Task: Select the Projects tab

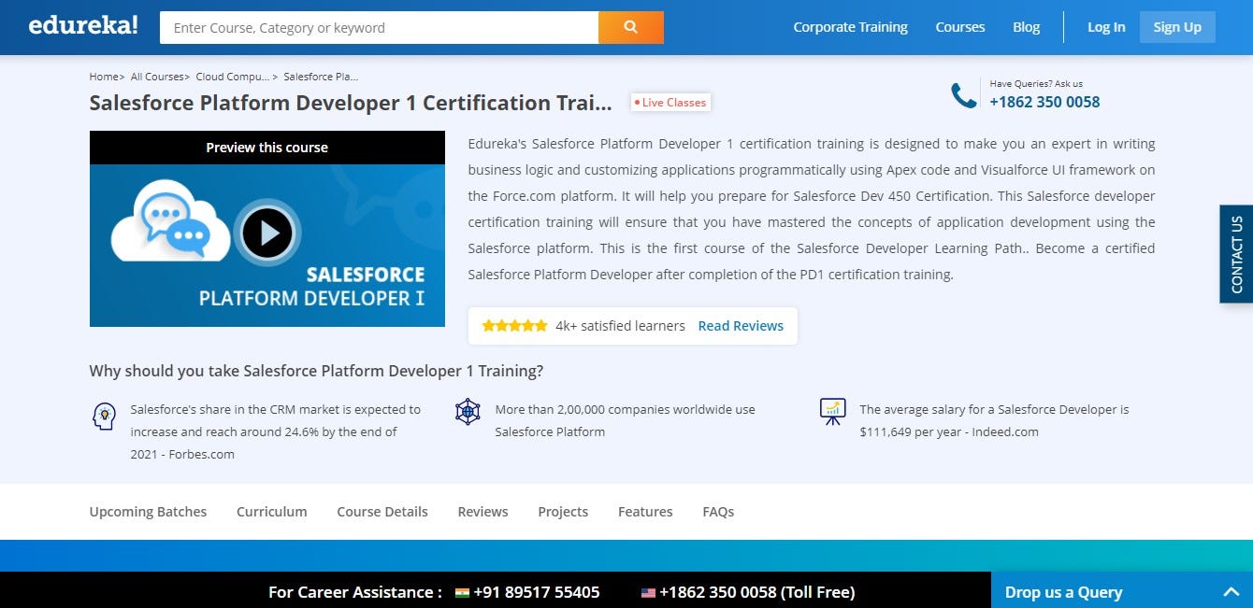Action: [563, 512]
